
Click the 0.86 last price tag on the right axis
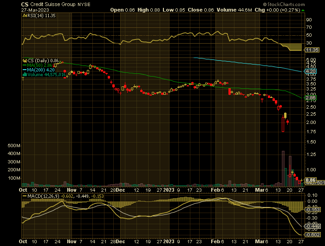click(x=310, y=180)
